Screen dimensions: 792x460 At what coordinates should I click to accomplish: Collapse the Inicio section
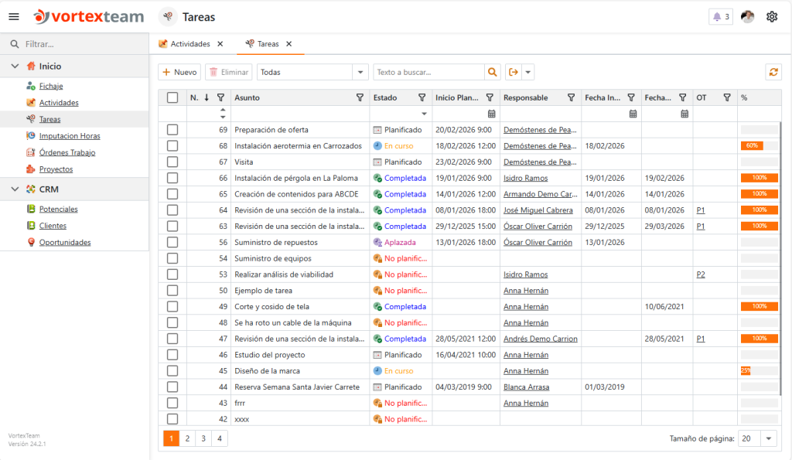click(15, 66)
